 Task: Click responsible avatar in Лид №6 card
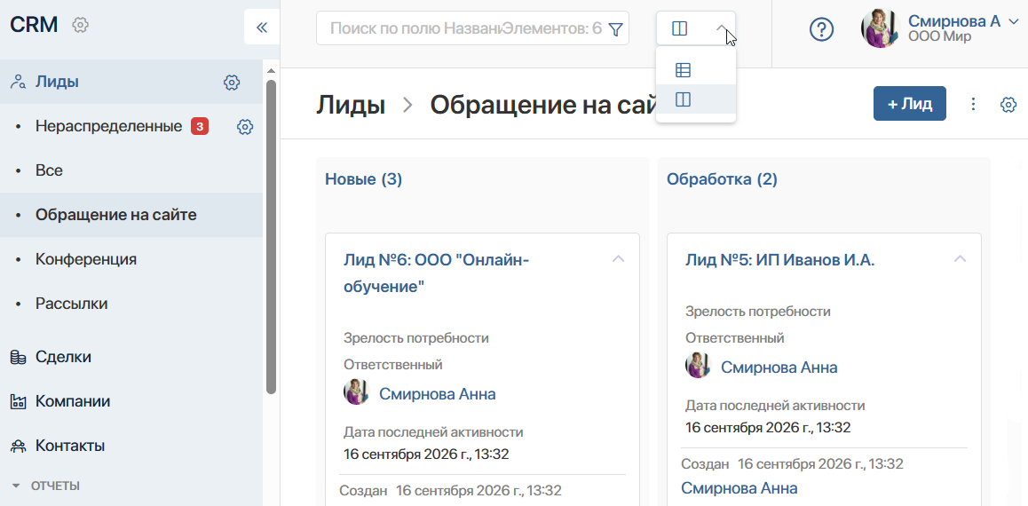pos(357,392)
